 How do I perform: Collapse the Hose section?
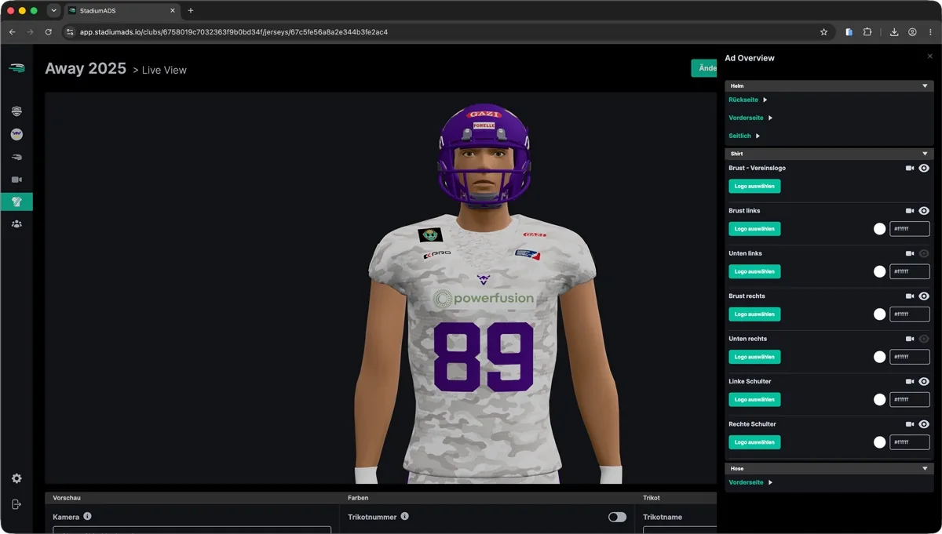click(925, 468)
